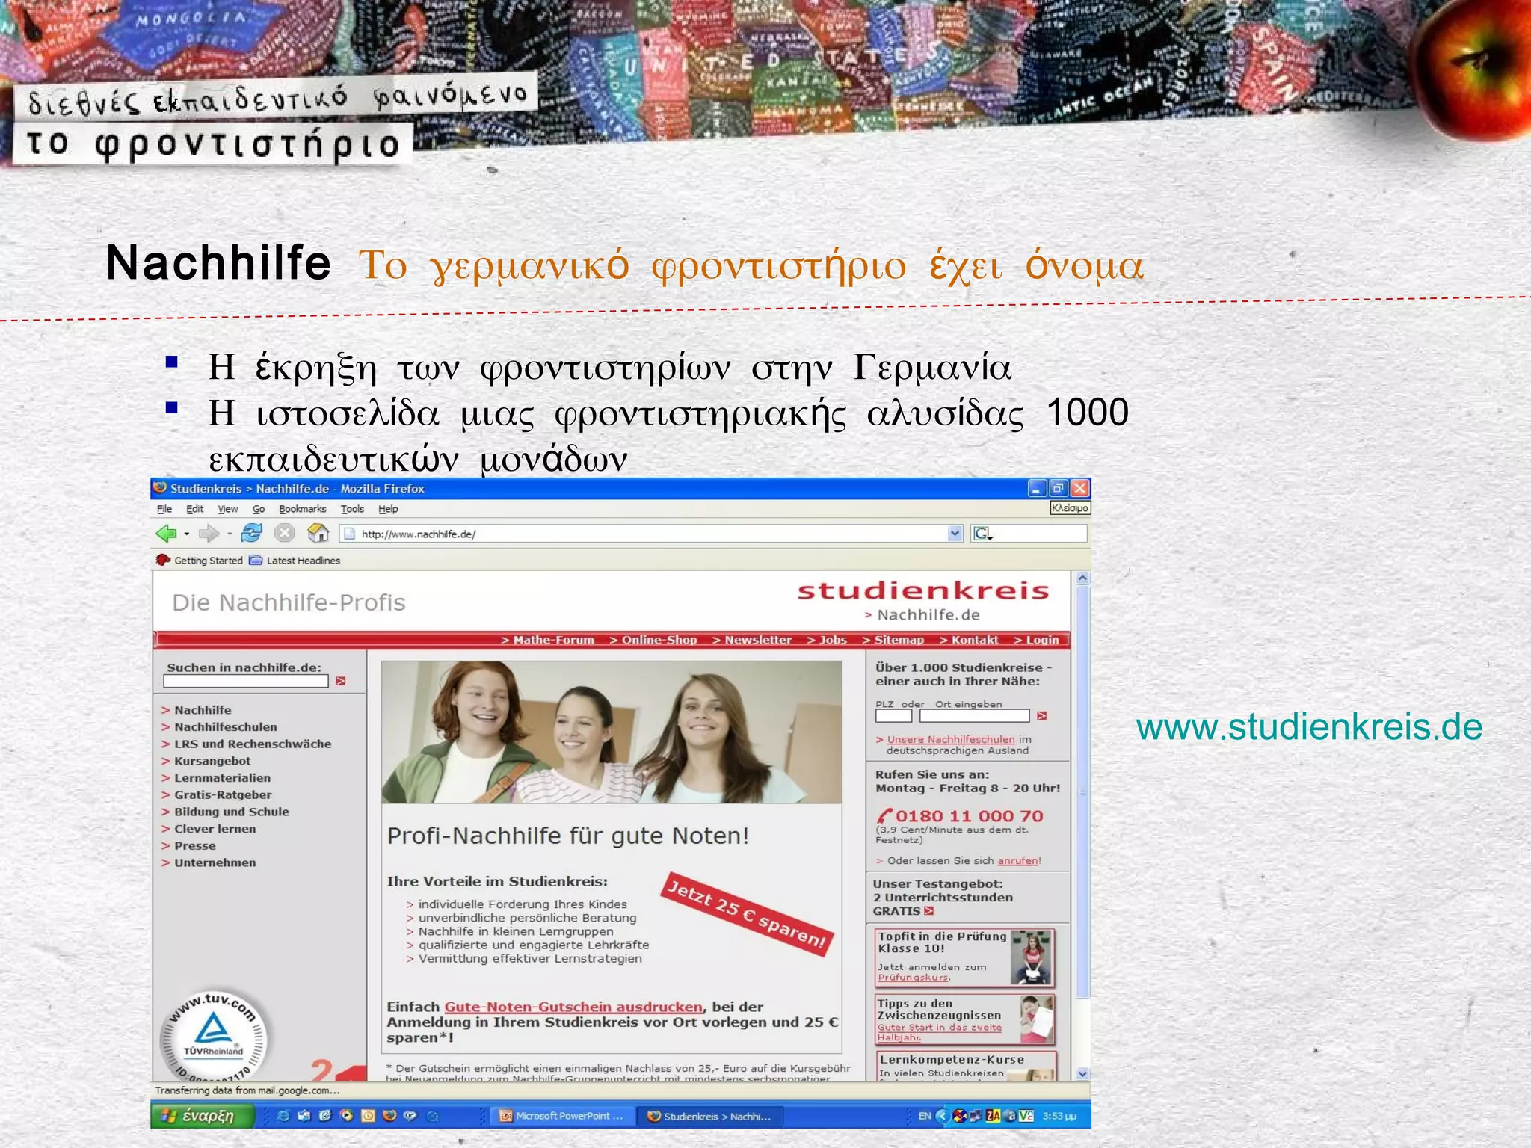Click the Getting Started bookmark
Image resolution: width=1531 pixels, height=1148 pixels.
[x=200, y=561]
